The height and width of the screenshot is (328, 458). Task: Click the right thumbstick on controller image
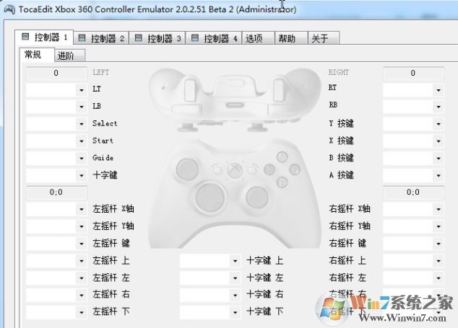coord(257,198)
